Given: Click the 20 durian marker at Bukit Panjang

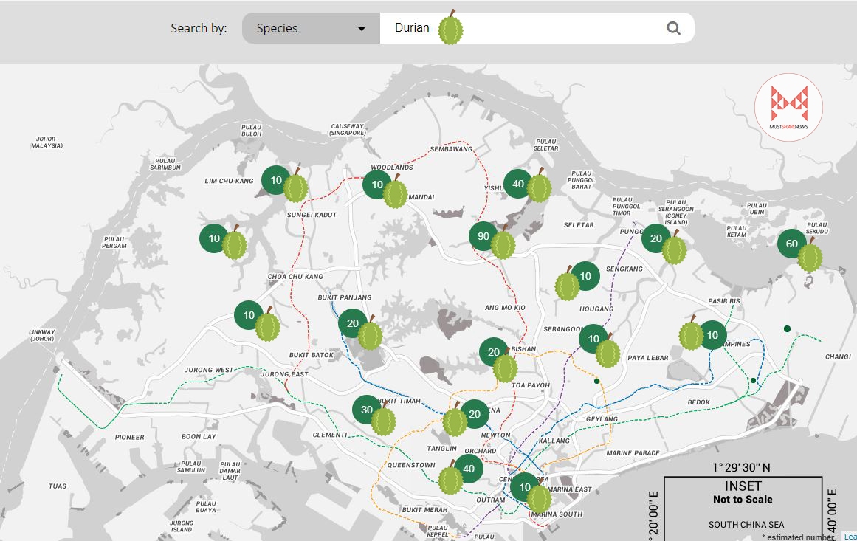Looking at the screenshot, I should pyautogui.click(x=353, y=323).
